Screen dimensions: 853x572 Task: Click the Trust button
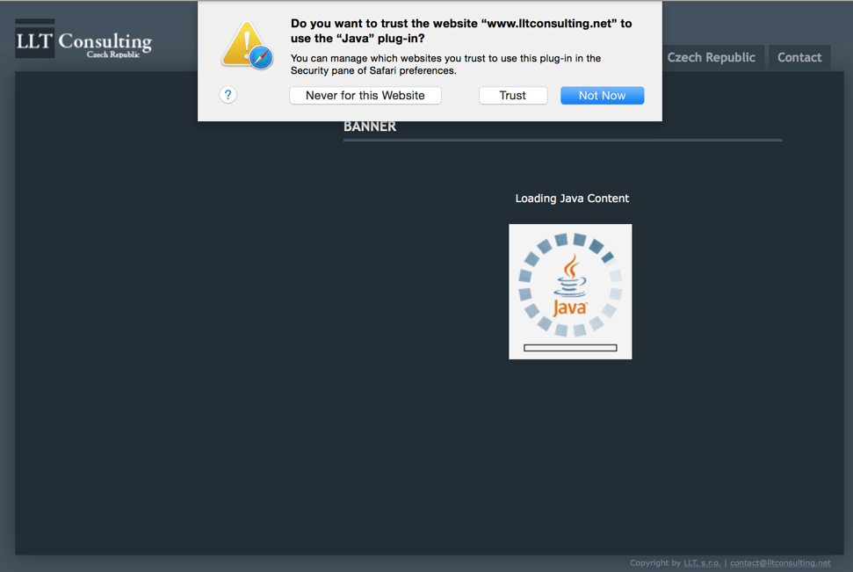pos(513,95)
